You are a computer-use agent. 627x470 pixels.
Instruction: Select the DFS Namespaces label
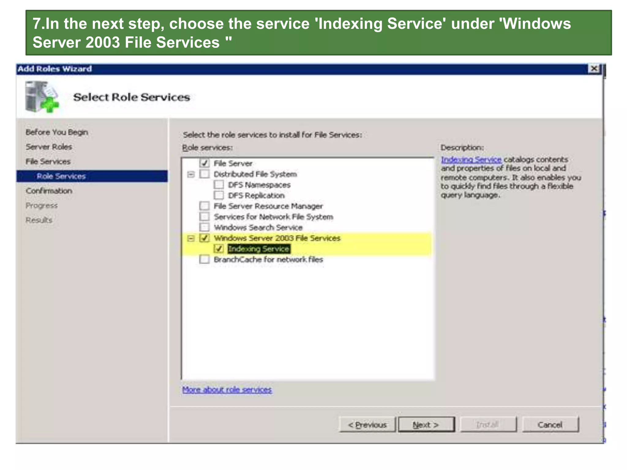(259, 185)
